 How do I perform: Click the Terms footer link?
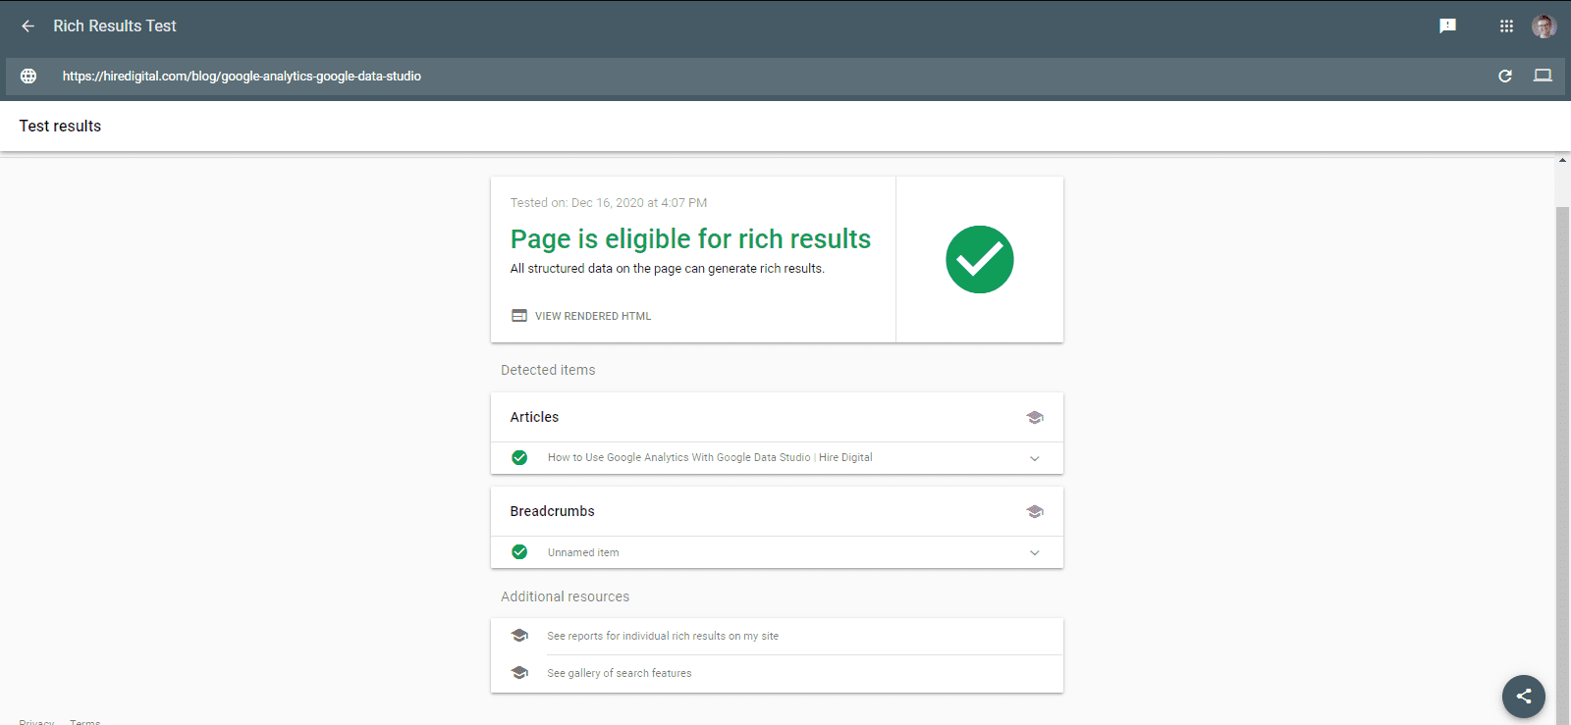pos(85,721)
